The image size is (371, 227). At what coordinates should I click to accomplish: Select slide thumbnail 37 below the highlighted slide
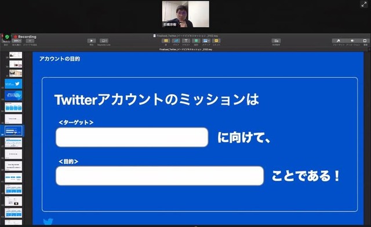click(x=13, y=143)
